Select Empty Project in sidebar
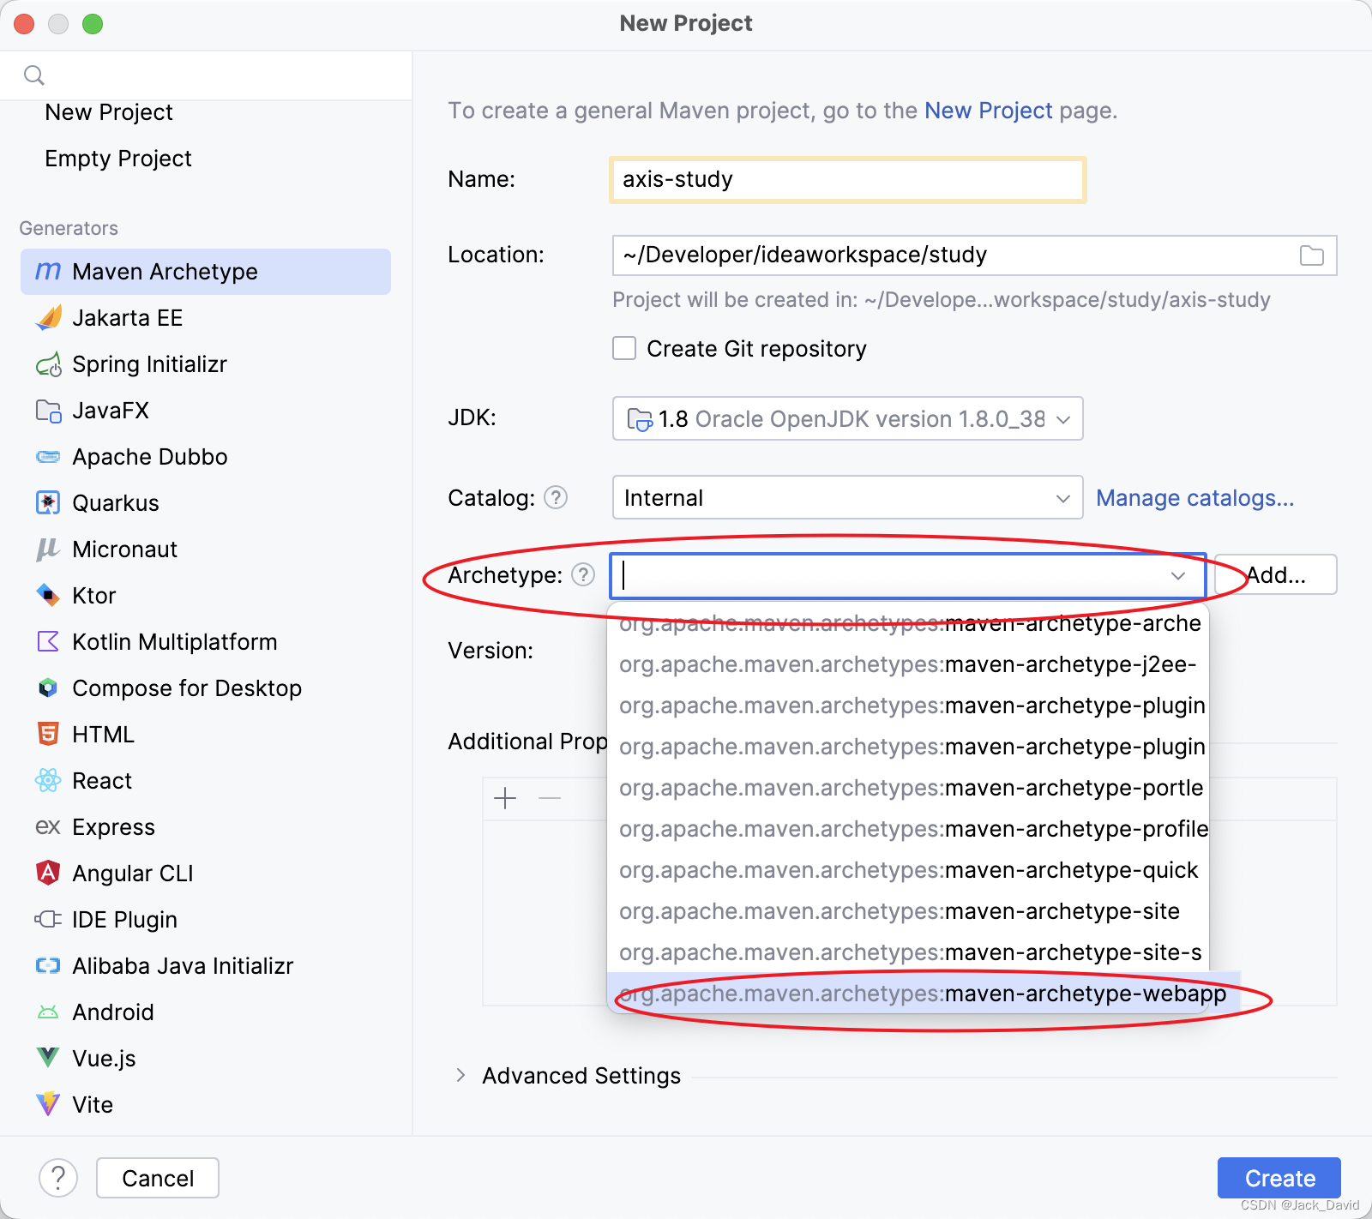This screenshot has width=1372, height=1219. [118, 158]
